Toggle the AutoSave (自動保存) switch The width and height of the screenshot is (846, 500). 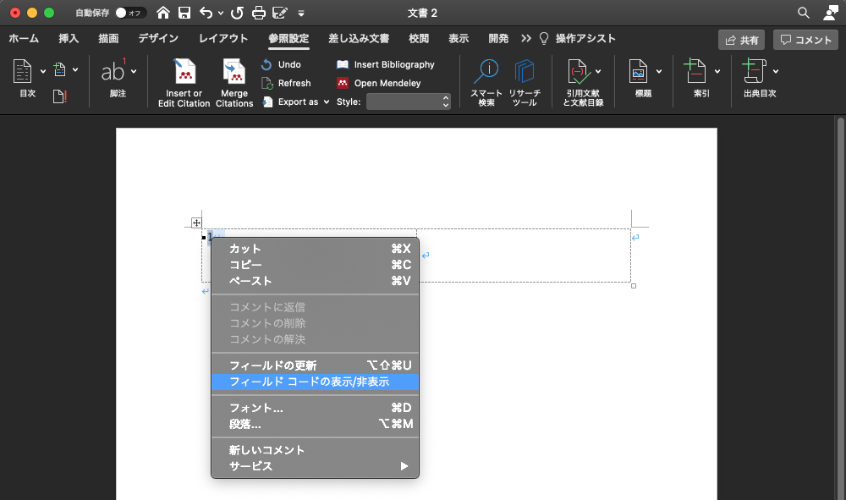130,13
